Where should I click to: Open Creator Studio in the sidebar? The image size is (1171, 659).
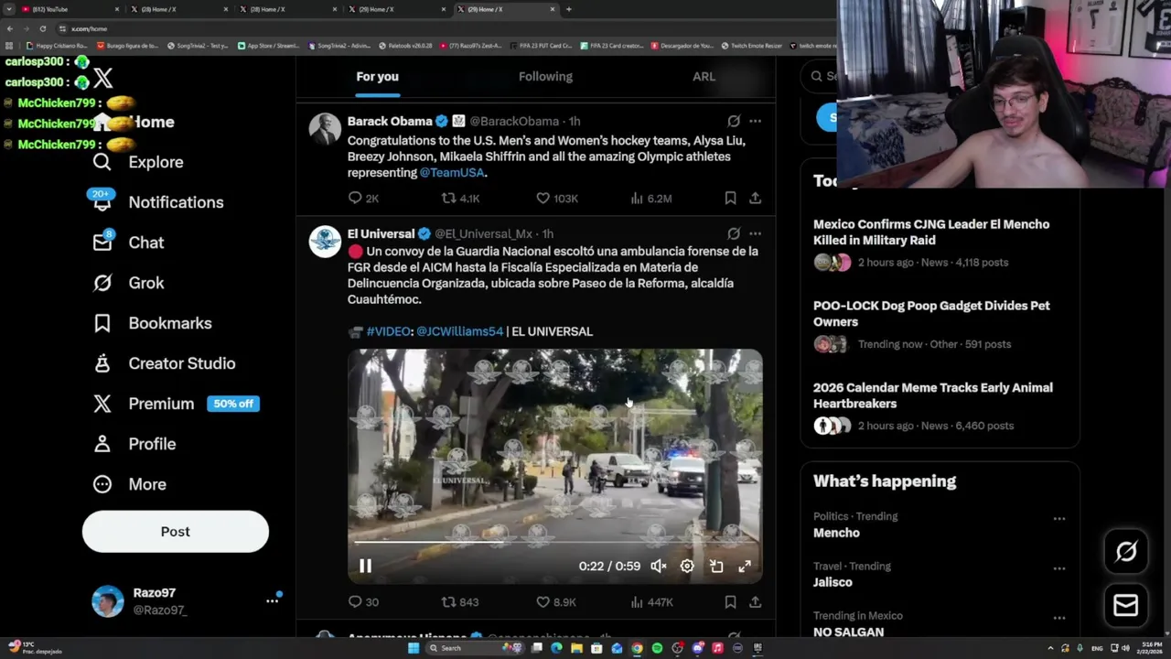click(x=165, y=363)
